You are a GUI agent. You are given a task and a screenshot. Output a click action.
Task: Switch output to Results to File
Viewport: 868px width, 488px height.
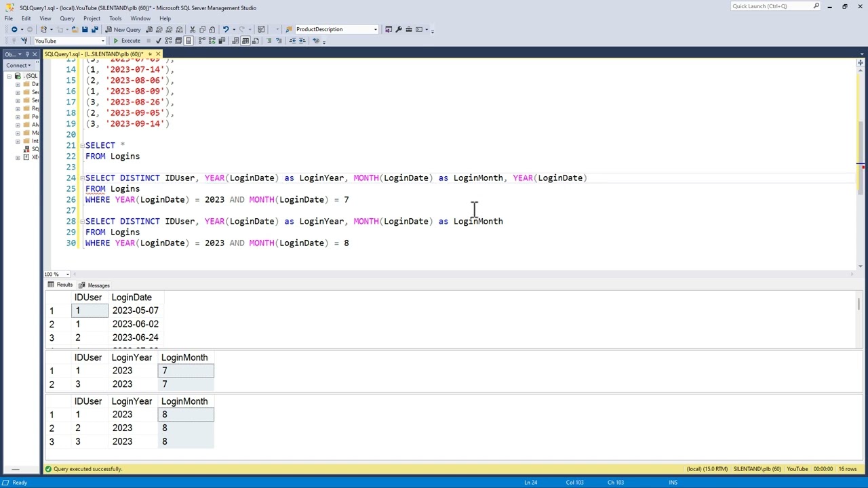click(x=256, y=41)
